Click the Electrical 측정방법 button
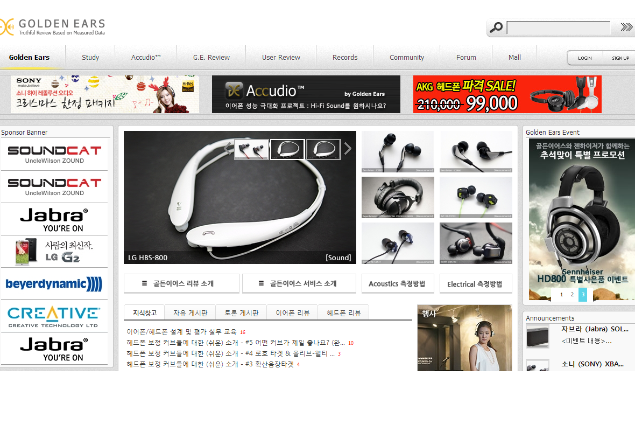The width and height of the screenshot is (635, 424). [476, 284]
